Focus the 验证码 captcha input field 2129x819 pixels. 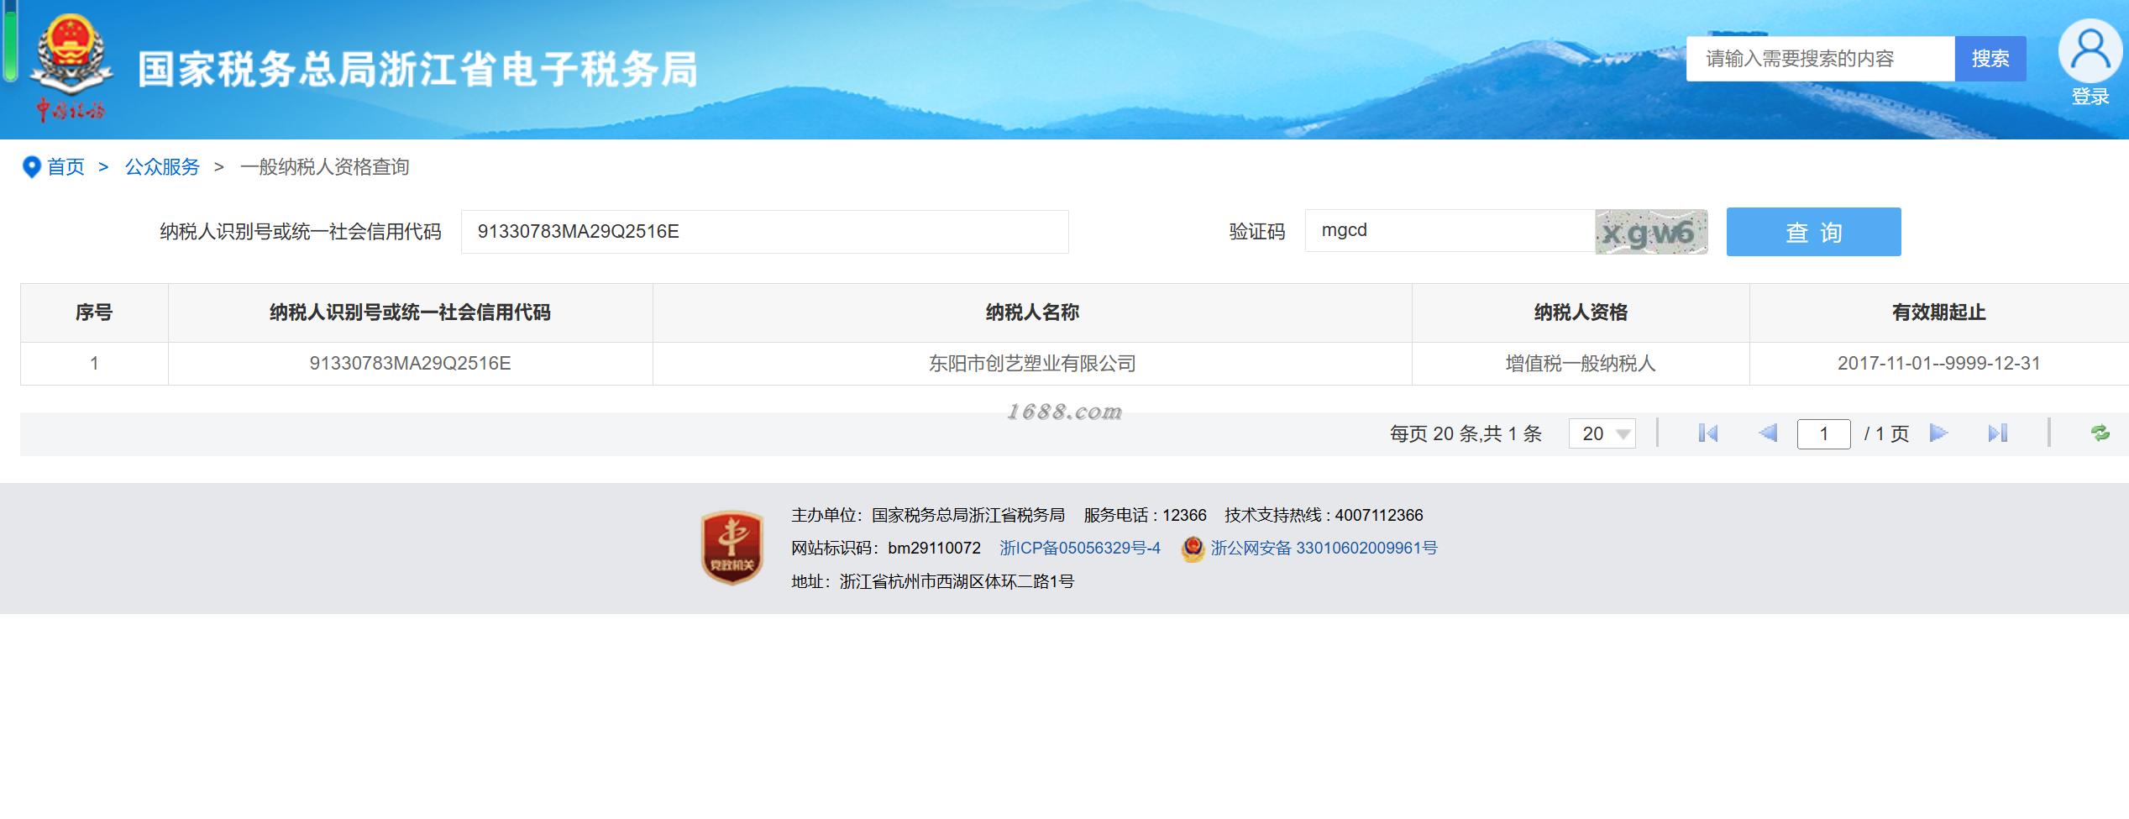coord(1450,232)
